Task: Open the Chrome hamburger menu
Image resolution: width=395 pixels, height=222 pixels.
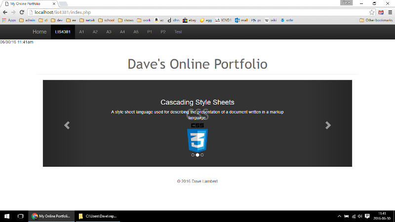Action: [390, 12]
